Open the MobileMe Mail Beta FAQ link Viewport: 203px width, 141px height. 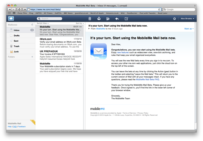148,79
